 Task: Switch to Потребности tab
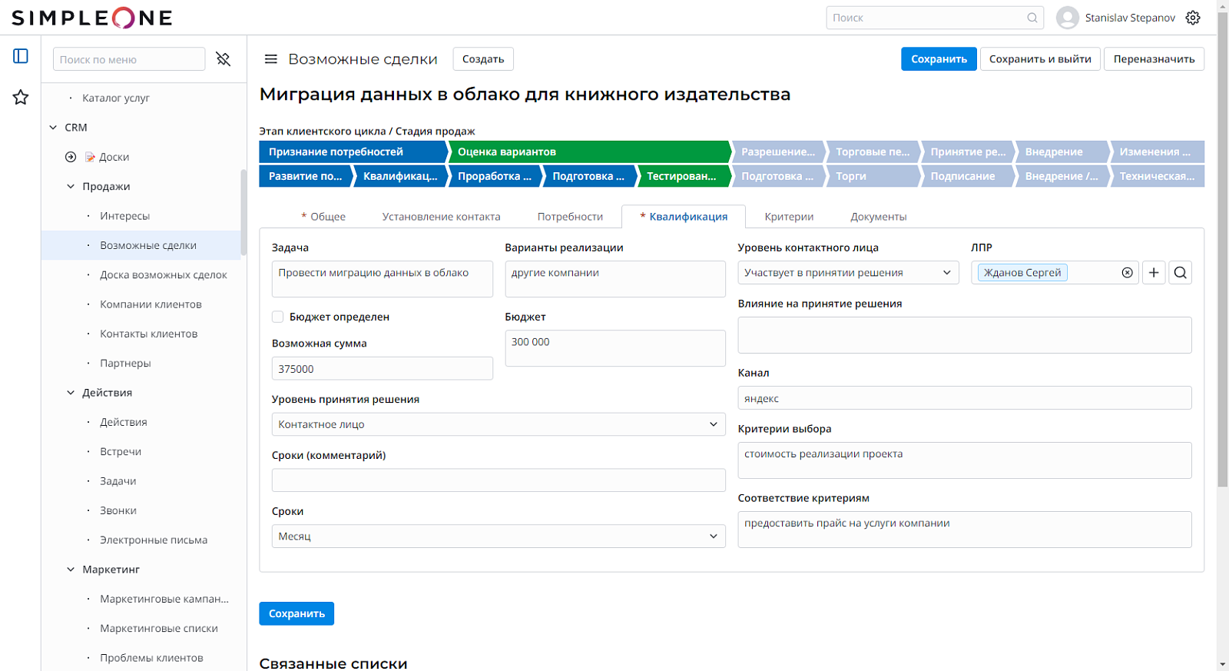coord(570,217)
